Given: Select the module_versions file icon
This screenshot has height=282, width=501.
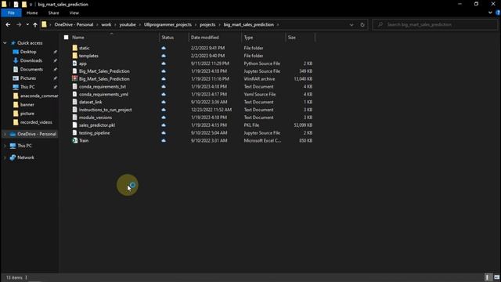Looking at the screenshot, I should pyautogui.click(x=75, y=117).
